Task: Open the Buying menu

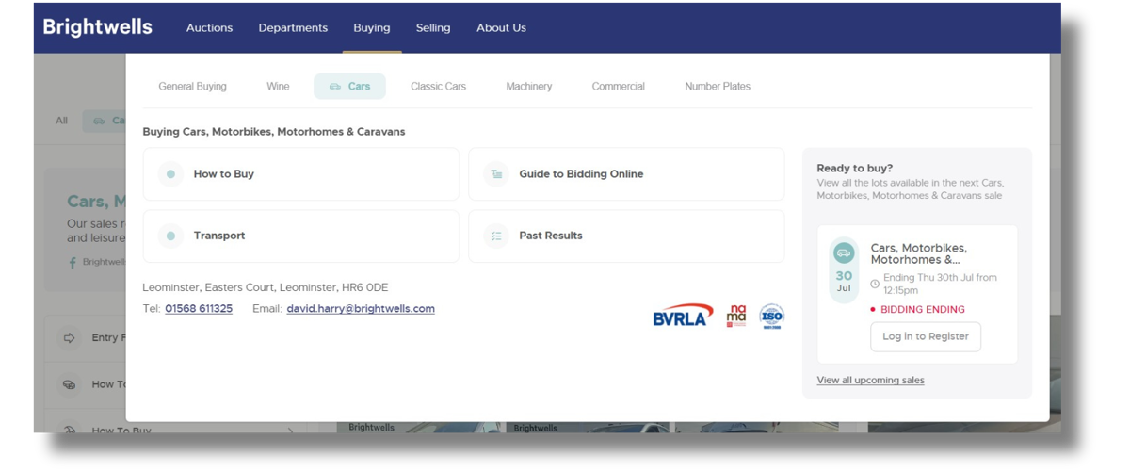Action: (371, 28)
